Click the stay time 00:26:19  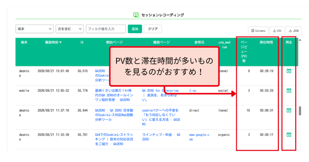[266, 71]
